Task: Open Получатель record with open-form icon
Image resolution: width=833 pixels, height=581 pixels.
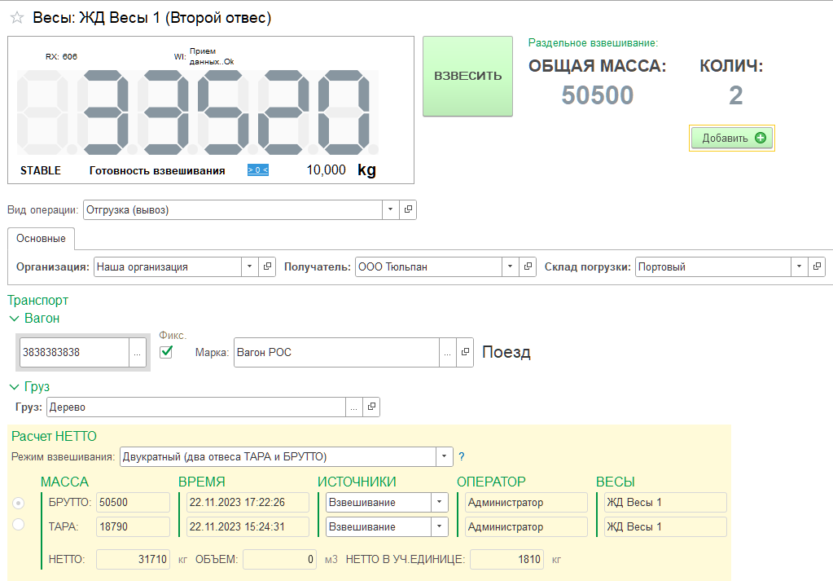Action: pyautogui.click(x=528, y=267)
